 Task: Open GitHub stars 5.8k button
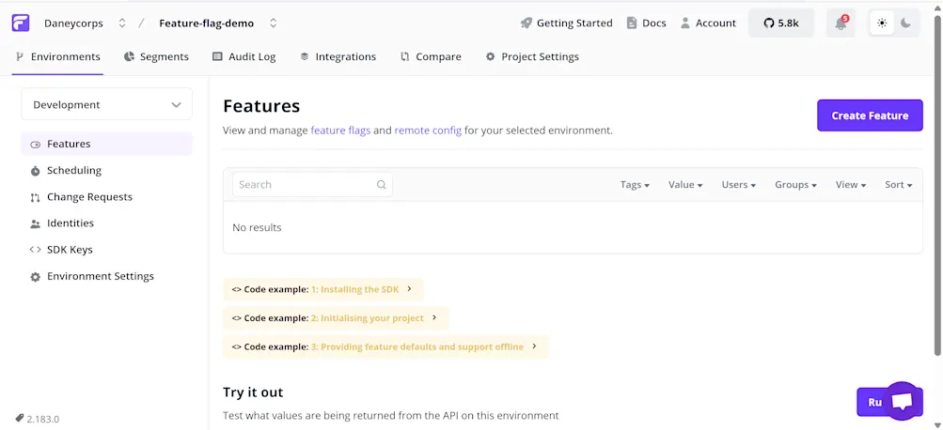tap(781, 23)
